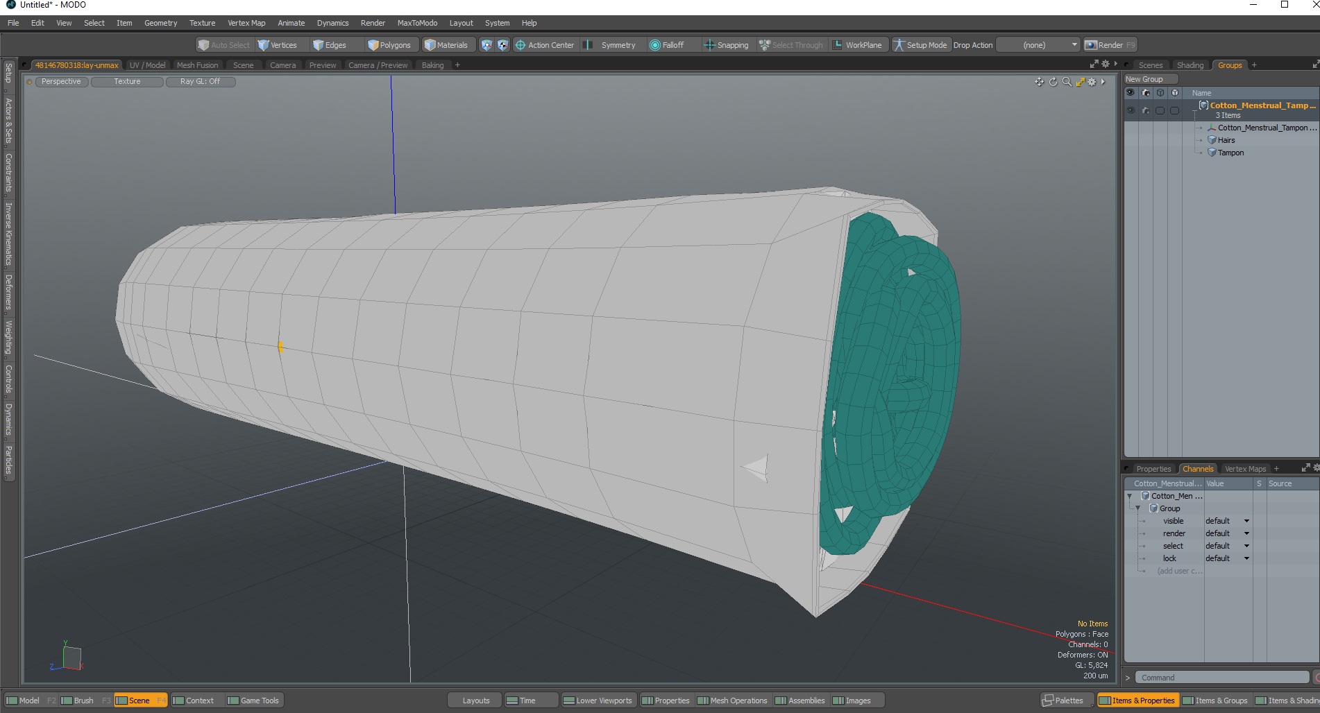Screen dimensions: 1320x713
Task: Switch to the UV / Model tab
Action: pyautogui.click(x=147, y=65)
